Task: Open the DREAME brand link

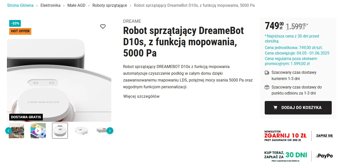Action: pos(132,21)
